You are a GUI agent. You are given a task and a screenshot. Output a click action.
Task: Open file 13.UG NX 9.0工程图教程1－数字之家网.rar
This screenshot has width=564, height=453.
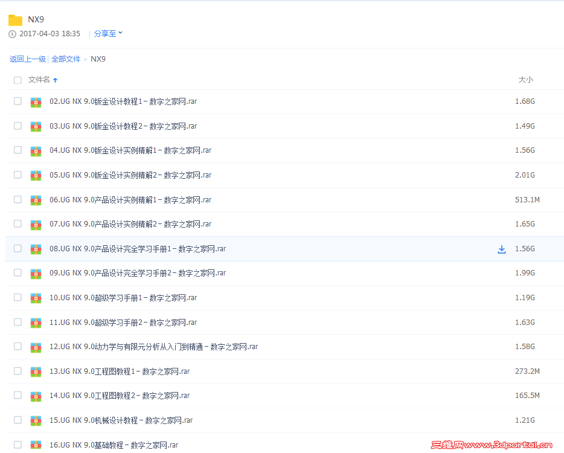[x=120, y=371]
